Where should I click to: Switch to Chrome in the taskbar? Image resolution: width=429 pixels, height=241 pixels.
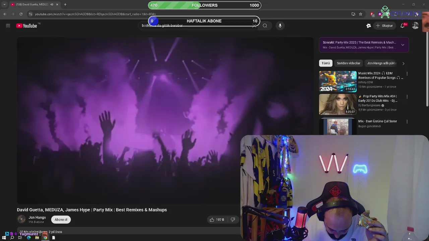click(x=45, y=238)
